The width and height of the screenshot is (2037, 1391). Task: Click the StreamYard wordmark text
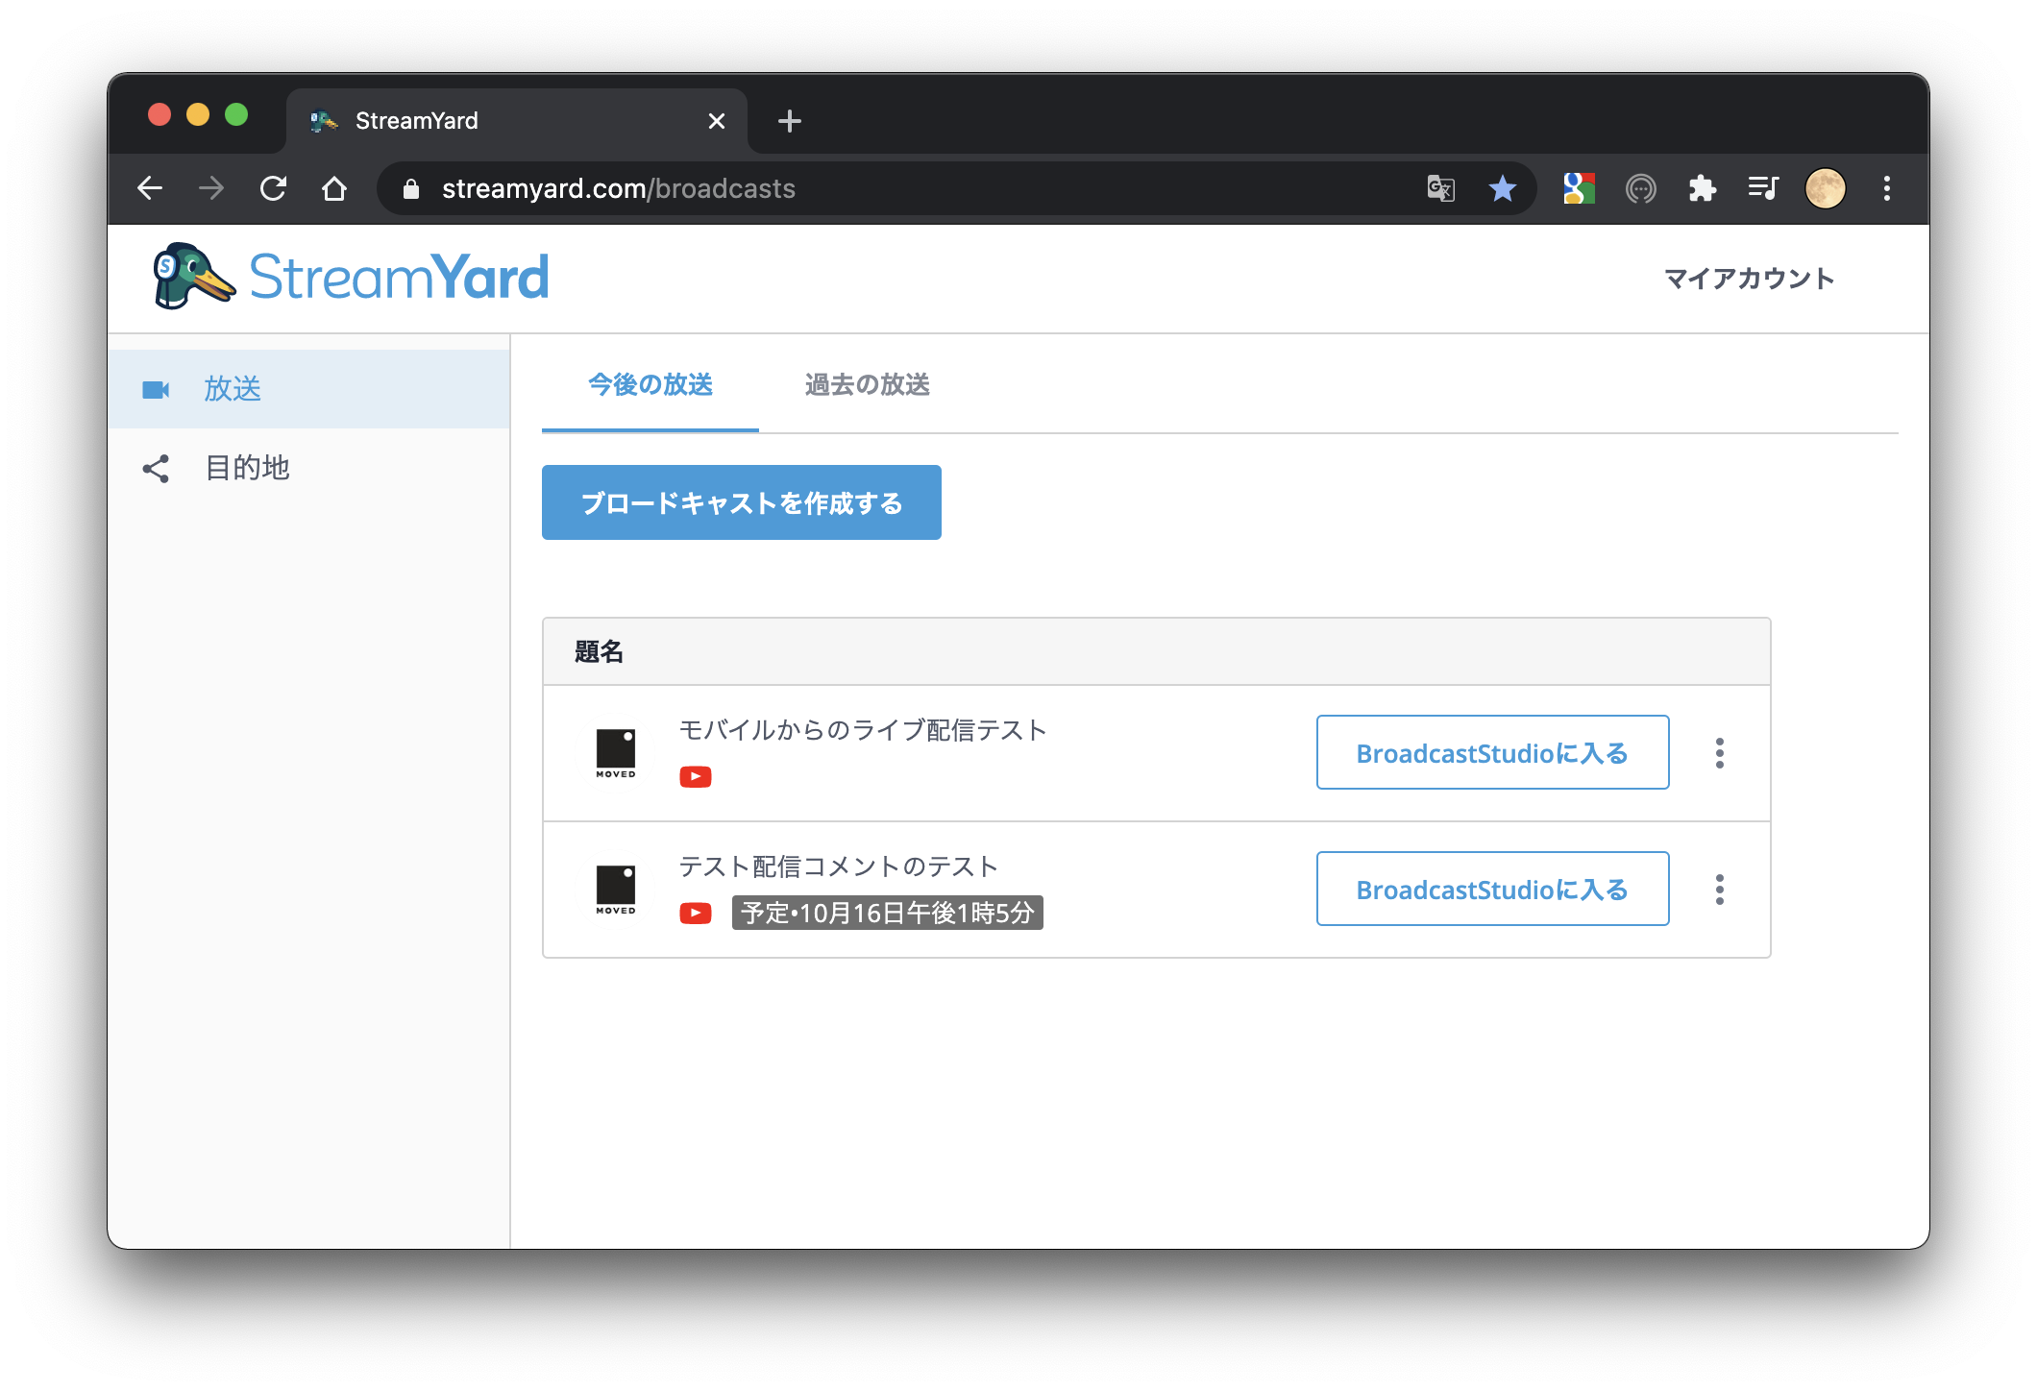(399, 279)
